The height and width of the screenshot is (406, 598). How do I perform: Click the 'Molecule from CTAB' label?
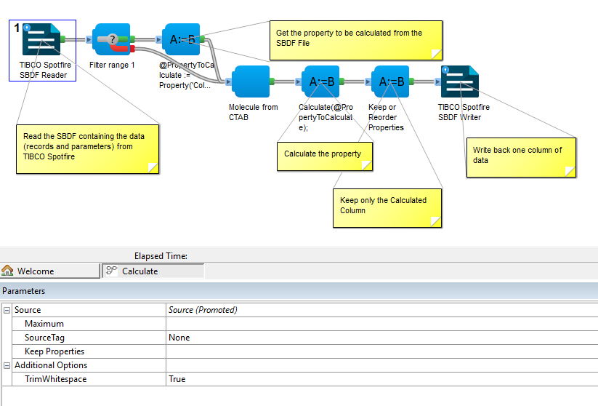click(x=254, y=112)
